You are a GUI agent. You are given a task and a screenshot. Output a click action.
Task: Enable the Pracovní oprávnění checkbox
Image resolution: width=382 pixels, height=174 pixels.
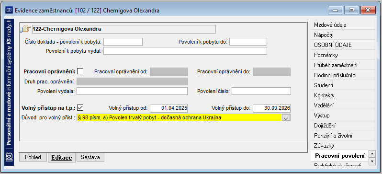(x=80, y=71)
